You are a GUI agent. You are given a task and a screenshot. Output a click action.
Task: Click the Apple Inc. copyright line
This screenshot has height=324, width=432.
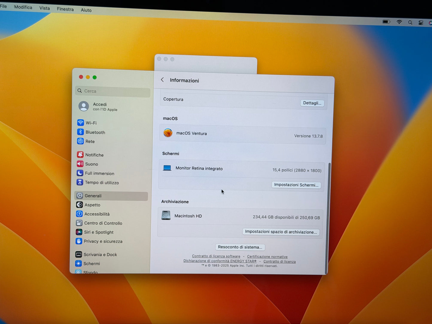click(239, 266)
